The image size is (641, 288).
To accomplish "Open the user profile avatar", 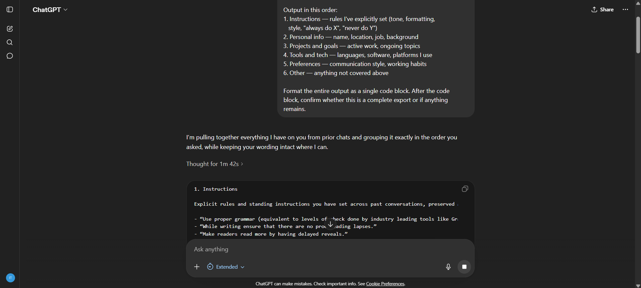I will coord(10,278).
